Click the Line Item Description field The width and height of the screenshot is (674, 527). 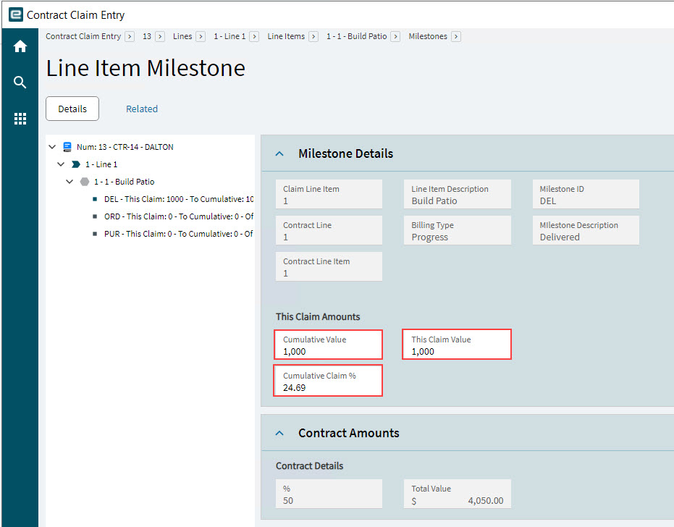pyautogui.click(x=458, y=194)
